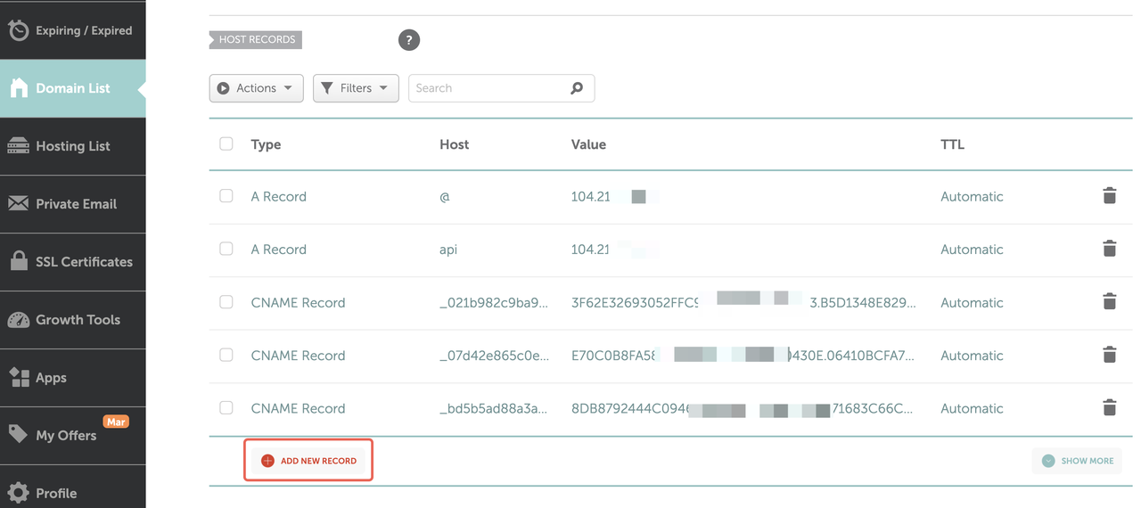
Task: Click the help question mark icon
Action: 408,40
